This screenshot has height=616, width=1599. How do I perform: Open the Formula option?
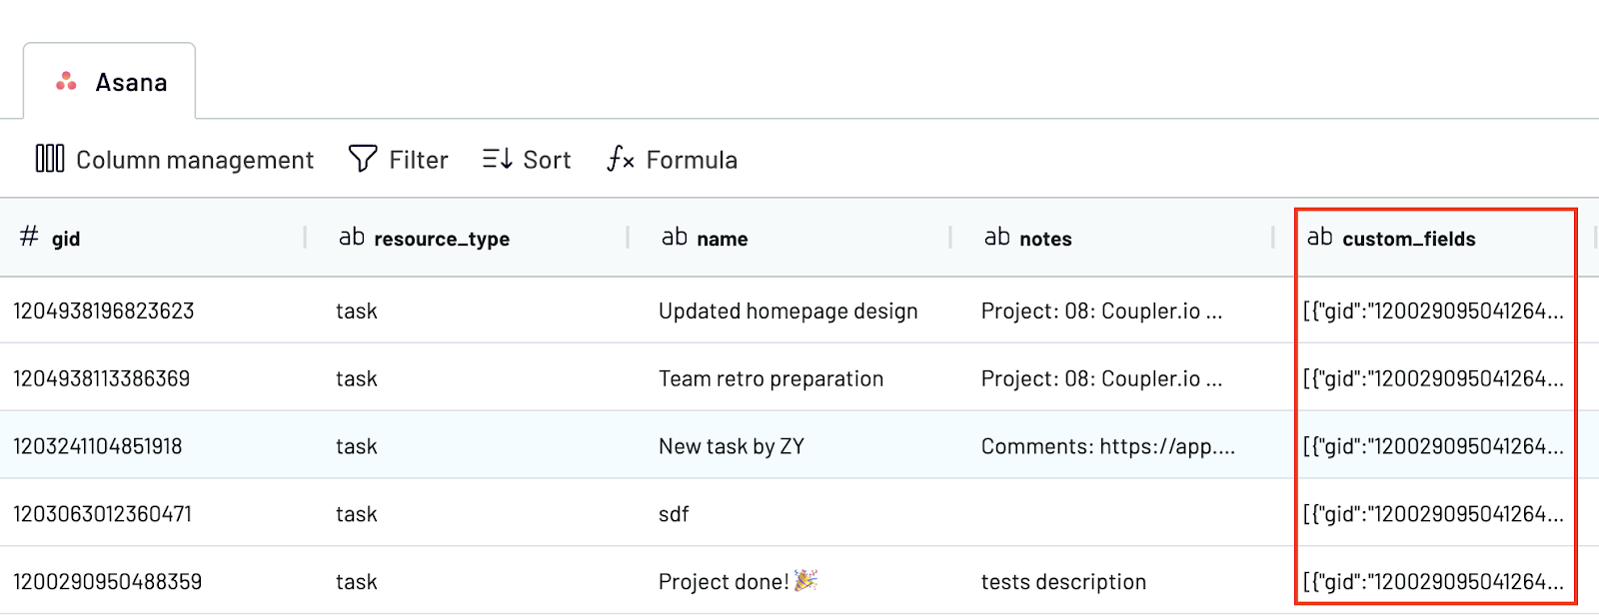tap(691, 160)
